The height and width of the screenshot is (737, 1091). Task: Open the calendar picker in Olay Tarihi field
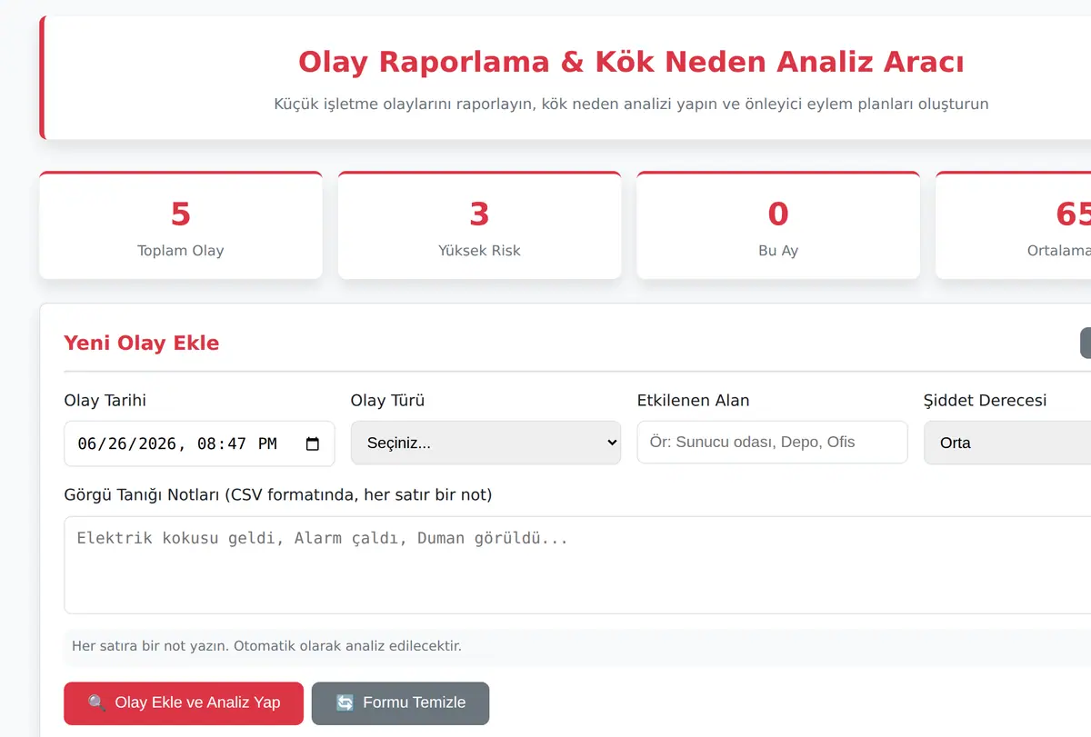pos(313,443)
